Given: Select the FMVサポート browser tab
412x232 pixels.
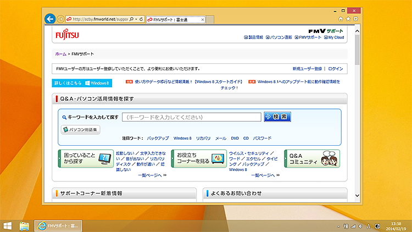Looking at the screenshot, I should coord(173,19).
